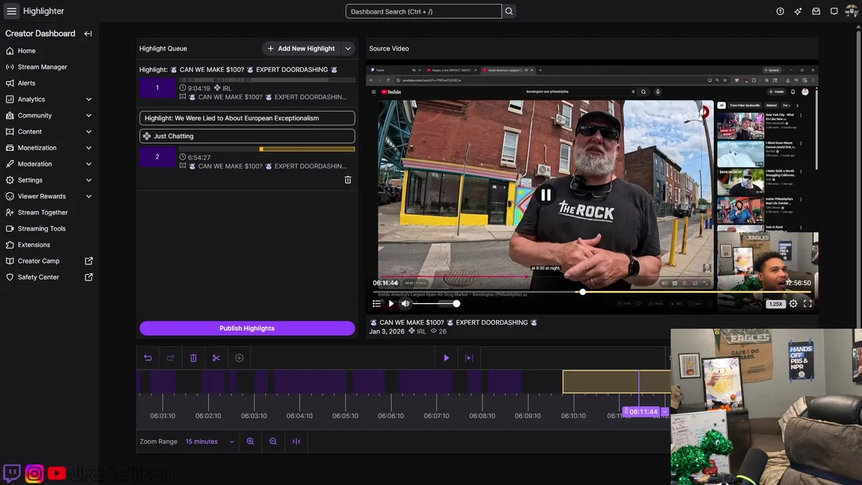Edit the Just Chatting category field
The image size is (862, 485).
point(247,136)
